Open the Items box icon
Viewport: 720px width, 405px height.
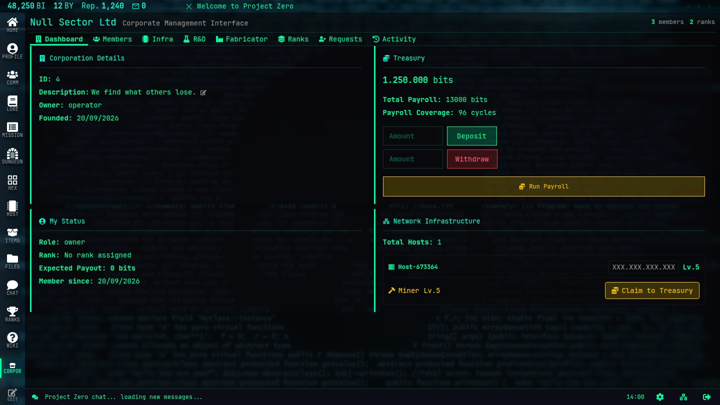[12, 235]
